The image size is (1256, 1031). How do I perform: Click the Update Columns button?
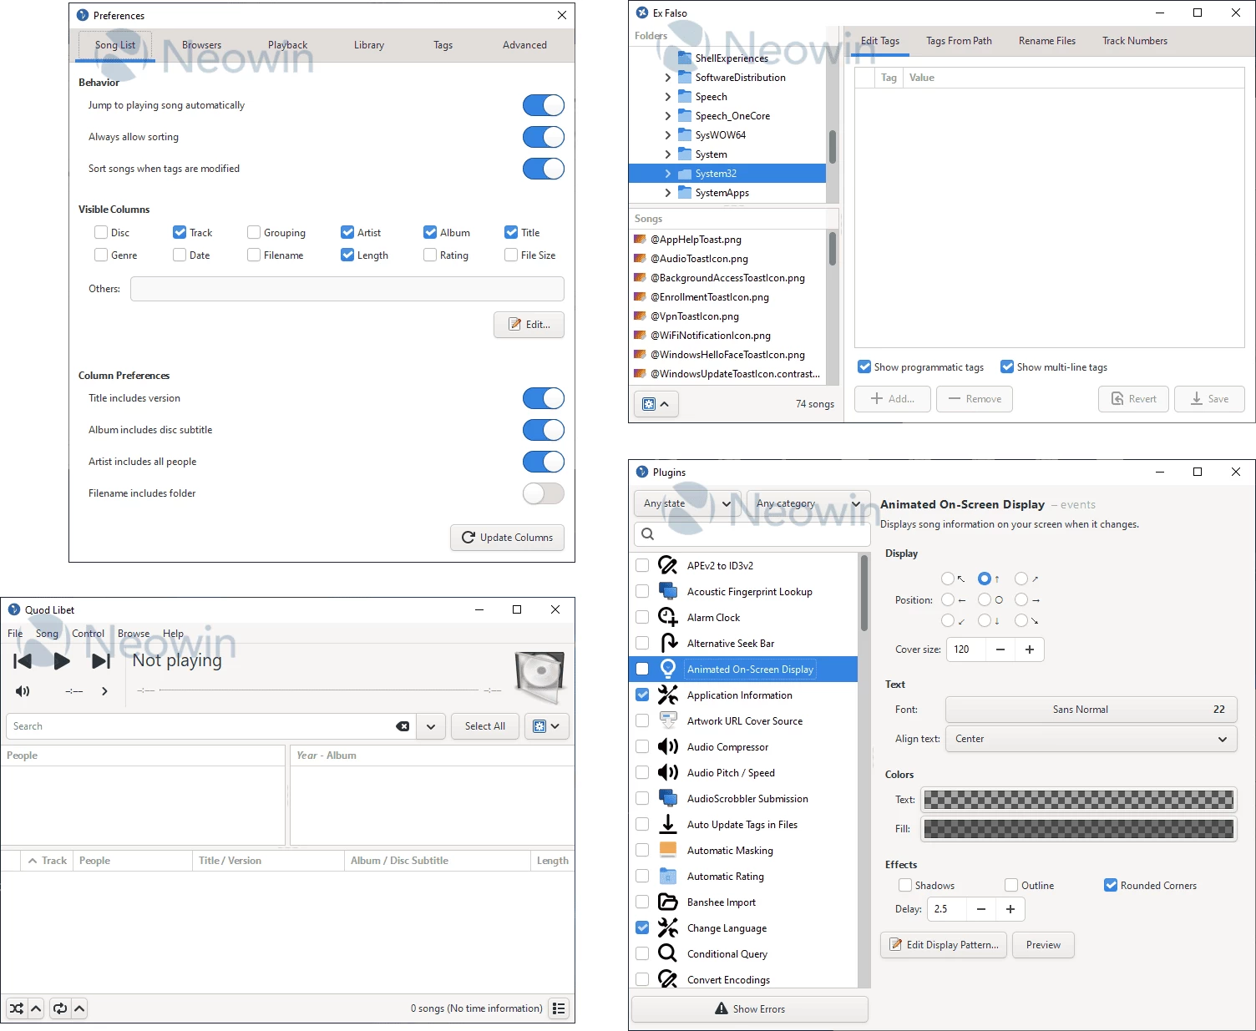click(508, 538)
